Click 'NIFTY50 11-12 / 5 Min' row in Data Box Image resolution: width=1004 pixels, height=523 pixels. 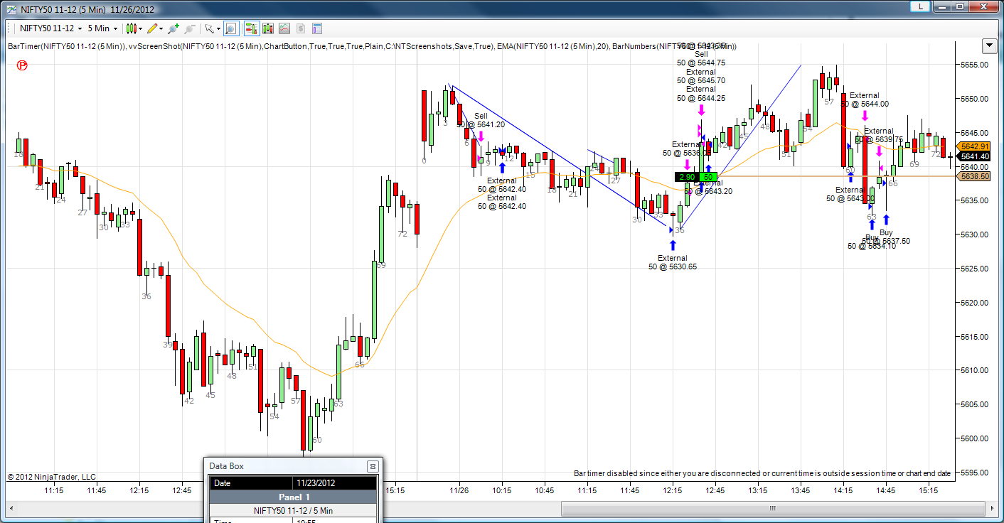tap(293, 510)
